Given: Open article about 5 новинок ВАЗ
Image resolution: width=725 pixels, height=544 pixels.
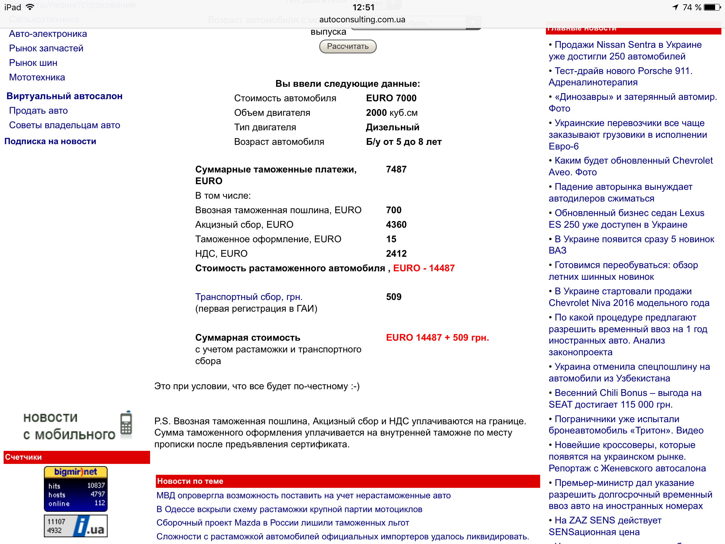Looking at the screenshot, I should (x=632, y=245).
